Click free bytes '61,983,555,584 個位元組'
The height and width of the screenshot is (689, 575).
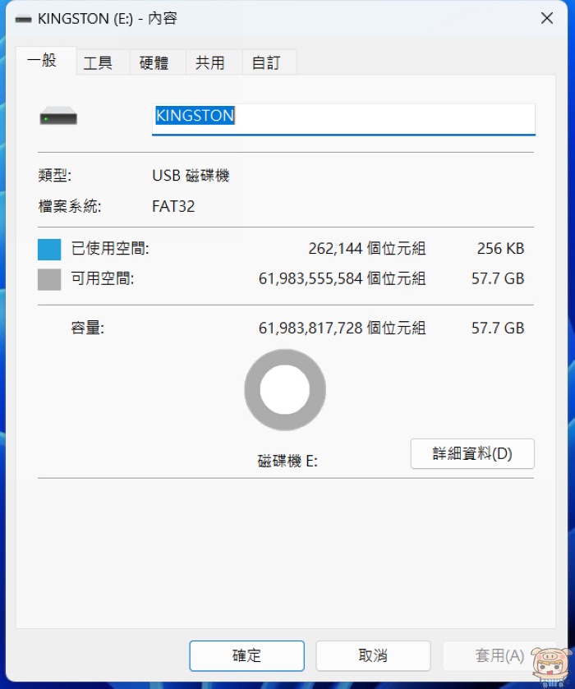coord(342,278)
